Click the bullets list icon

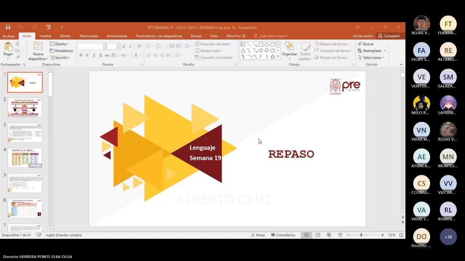pos(148,46)
